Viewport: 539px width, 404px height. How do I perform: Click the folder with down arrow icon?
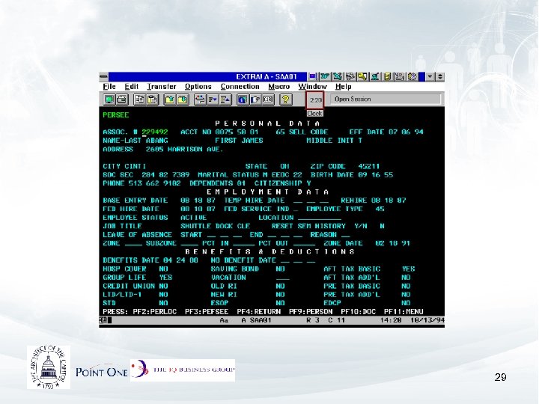pyautogui.click(x=182, y=100)
